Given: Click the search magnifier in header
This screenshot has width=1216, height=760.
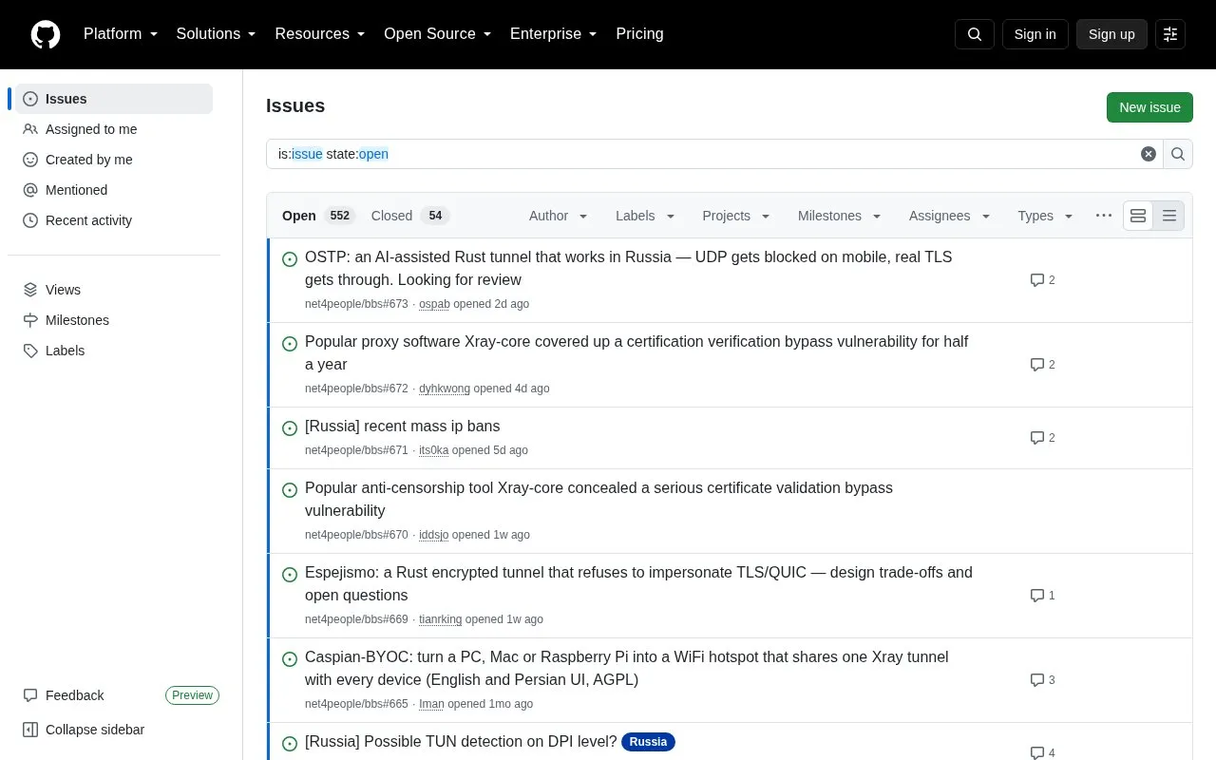Looking at the screenshot, I should tap(975, 34).
